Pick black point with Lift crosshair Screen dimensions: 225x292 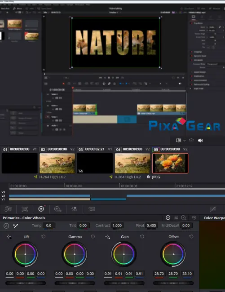[x=9, y=237]
